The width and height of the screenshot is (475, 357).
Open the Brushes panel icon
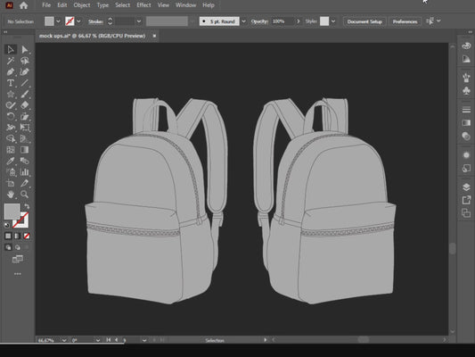coord(466,77)
